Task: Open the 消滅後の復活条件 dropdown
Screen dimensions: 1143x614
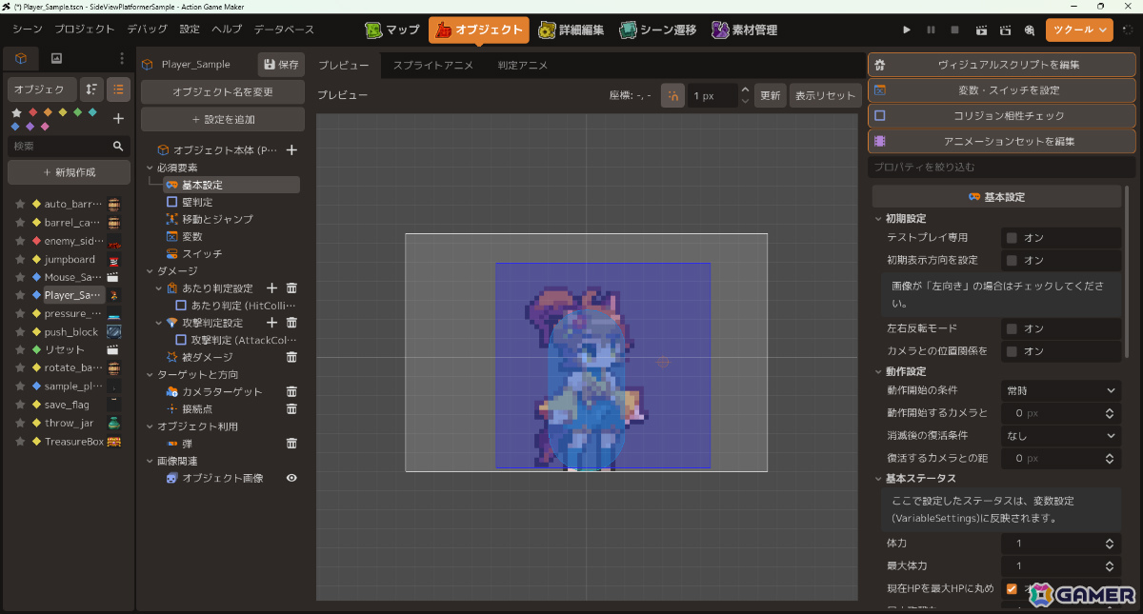Action: pyautogui.click(x=1061, y=435)
